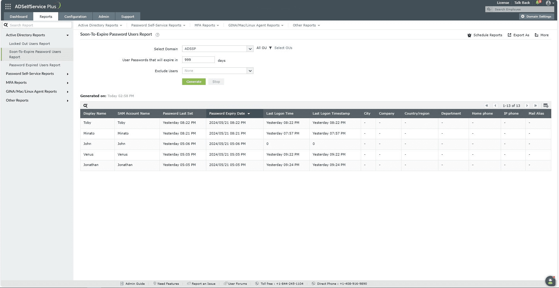Open the More options icon
This screenshot has height=288, width=559.
[x=536, y=35]
